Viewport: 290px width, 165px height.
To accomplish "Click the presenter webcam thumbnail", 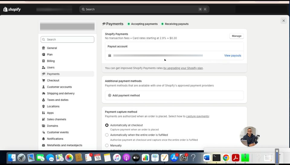I will coord(250,137).
